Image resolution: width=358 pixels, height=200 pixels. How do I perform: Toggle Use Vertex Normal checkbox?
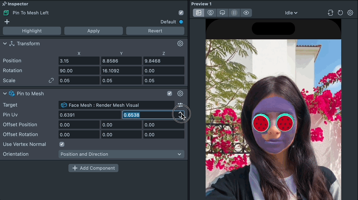62,144
